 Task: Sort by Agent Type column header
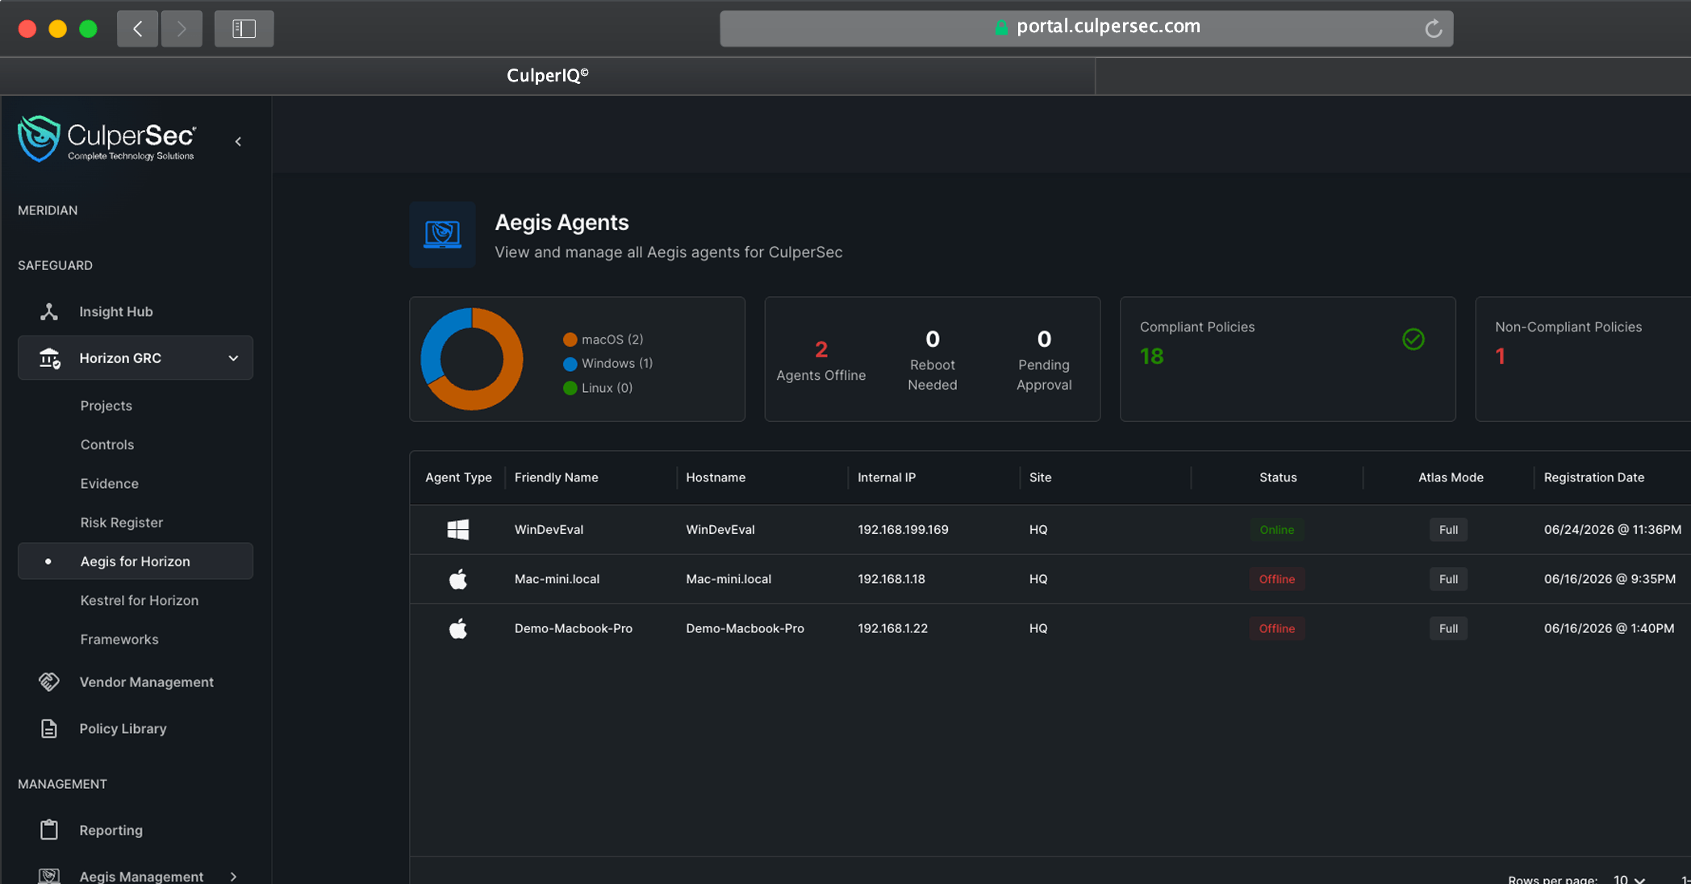458,477
